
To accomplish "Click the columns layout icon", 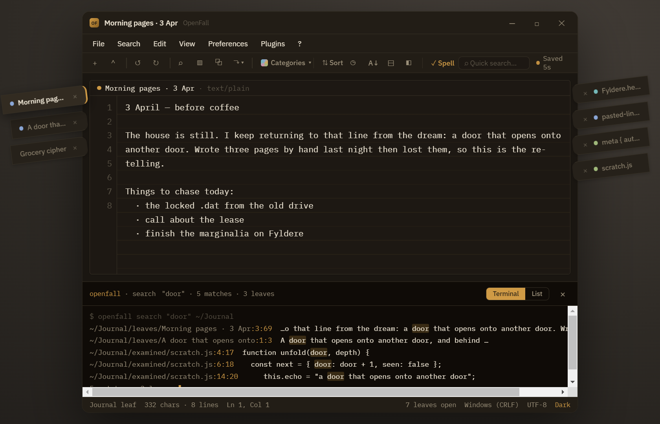I will pyautogui.click(x=200, y=63).
